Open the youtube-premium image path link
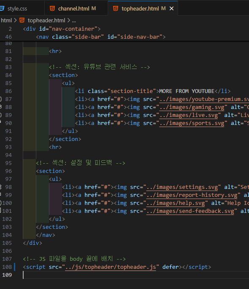This screenshot has width=249, height=289. click(x=204, y=99)
